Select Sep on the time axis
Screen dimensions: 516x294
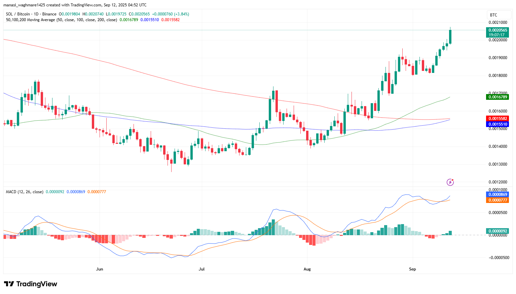[412, 269]
